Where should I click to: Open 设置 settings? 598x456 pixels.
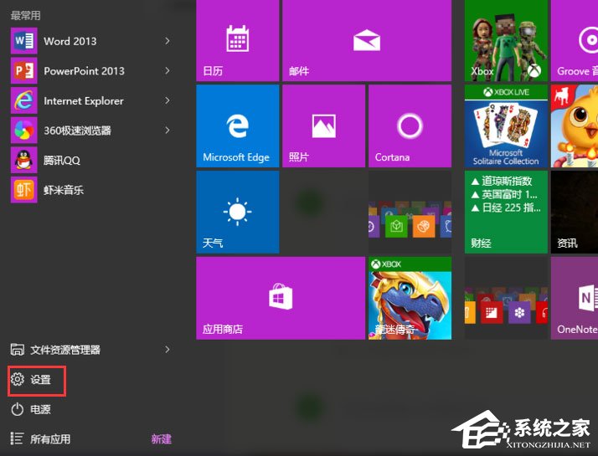coord(39,380)
